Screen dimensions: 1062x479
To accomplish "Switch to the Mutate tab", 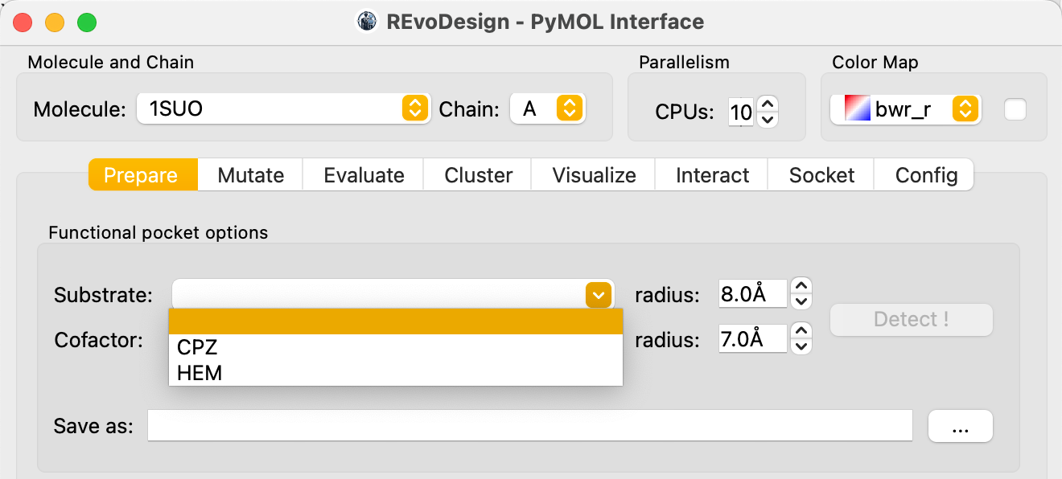I will tap(251, 175).
